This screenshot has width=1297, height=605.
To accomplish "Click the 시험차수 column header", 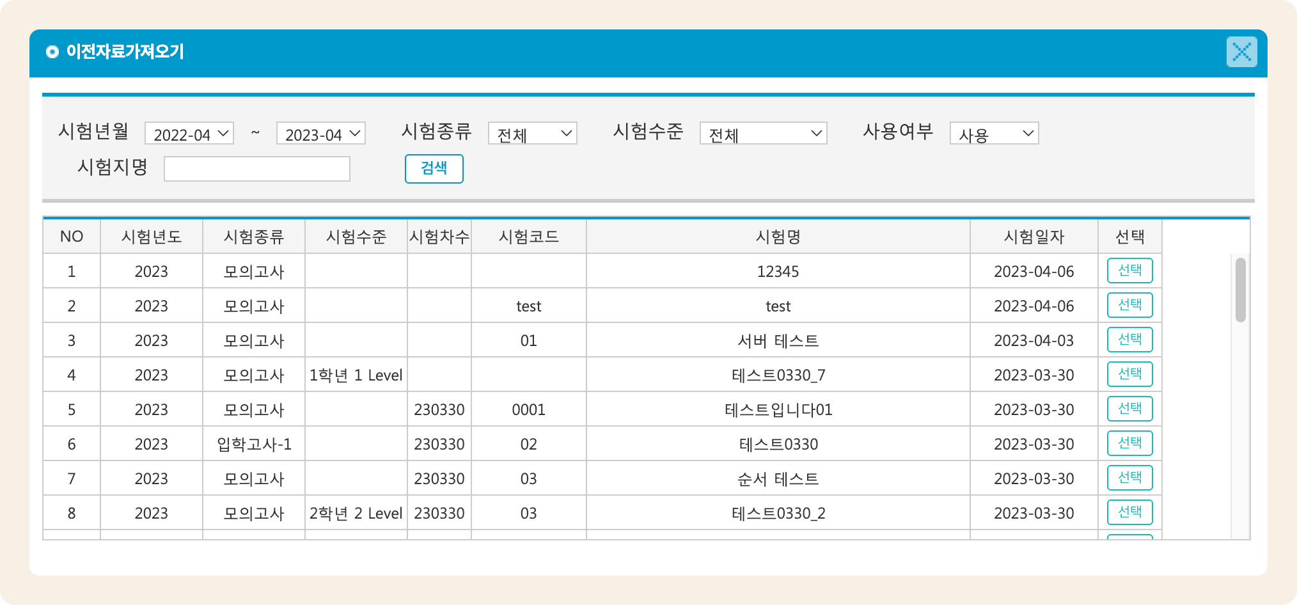I will click(439, 237).
